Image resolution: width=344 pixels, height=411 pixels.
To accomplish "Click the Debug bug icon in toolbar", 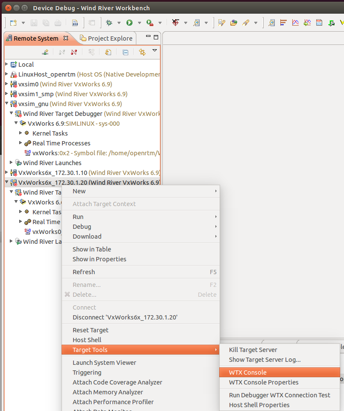I will pos(109,23).
